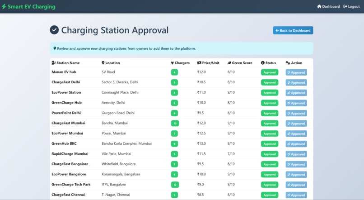Select the ChargeFast Delhi station name
364x200 pixels.
click(x=65, y=82)
